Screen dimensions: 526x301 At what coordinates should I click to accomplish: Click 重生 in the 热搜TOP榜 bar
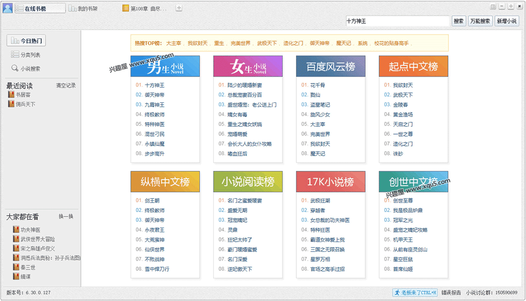coord(219,43)
